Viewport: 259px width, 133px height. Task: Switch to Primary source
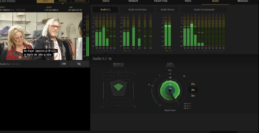point(62,1)
